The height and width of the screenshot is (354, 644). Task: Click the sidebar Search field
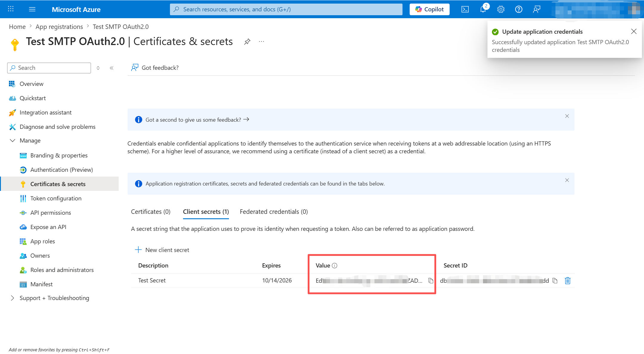pyautogui.click(x=49, y=68)
